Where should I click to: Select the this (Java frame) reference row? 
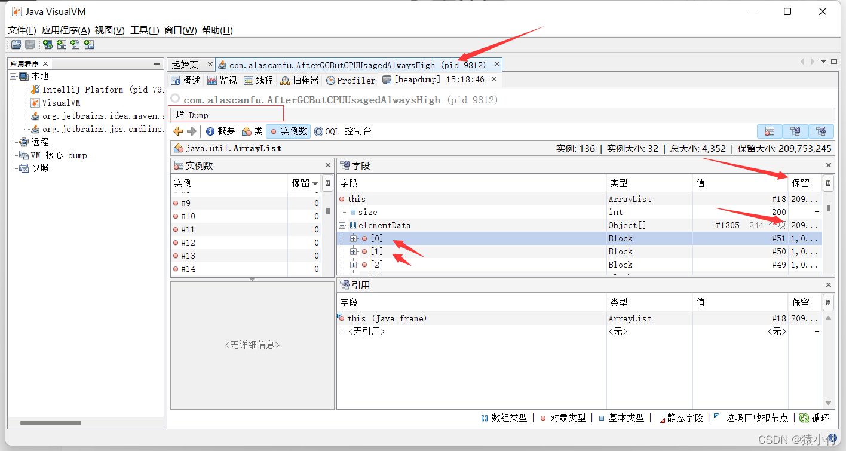coord(580,318)
